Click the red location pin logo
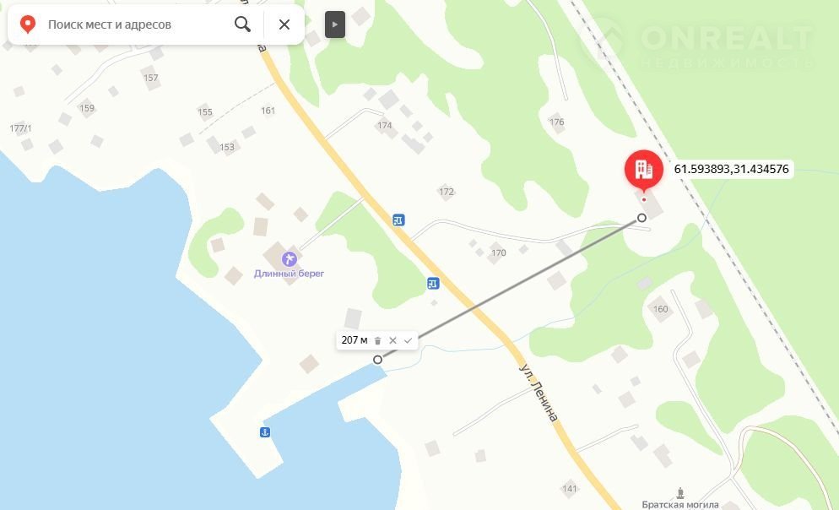The height and width of the screenshot is (510, 839). (x=27, y=24)
